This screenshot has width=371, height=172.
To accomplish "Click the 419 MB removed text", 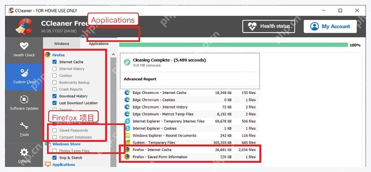I will [x=147, y=65].
